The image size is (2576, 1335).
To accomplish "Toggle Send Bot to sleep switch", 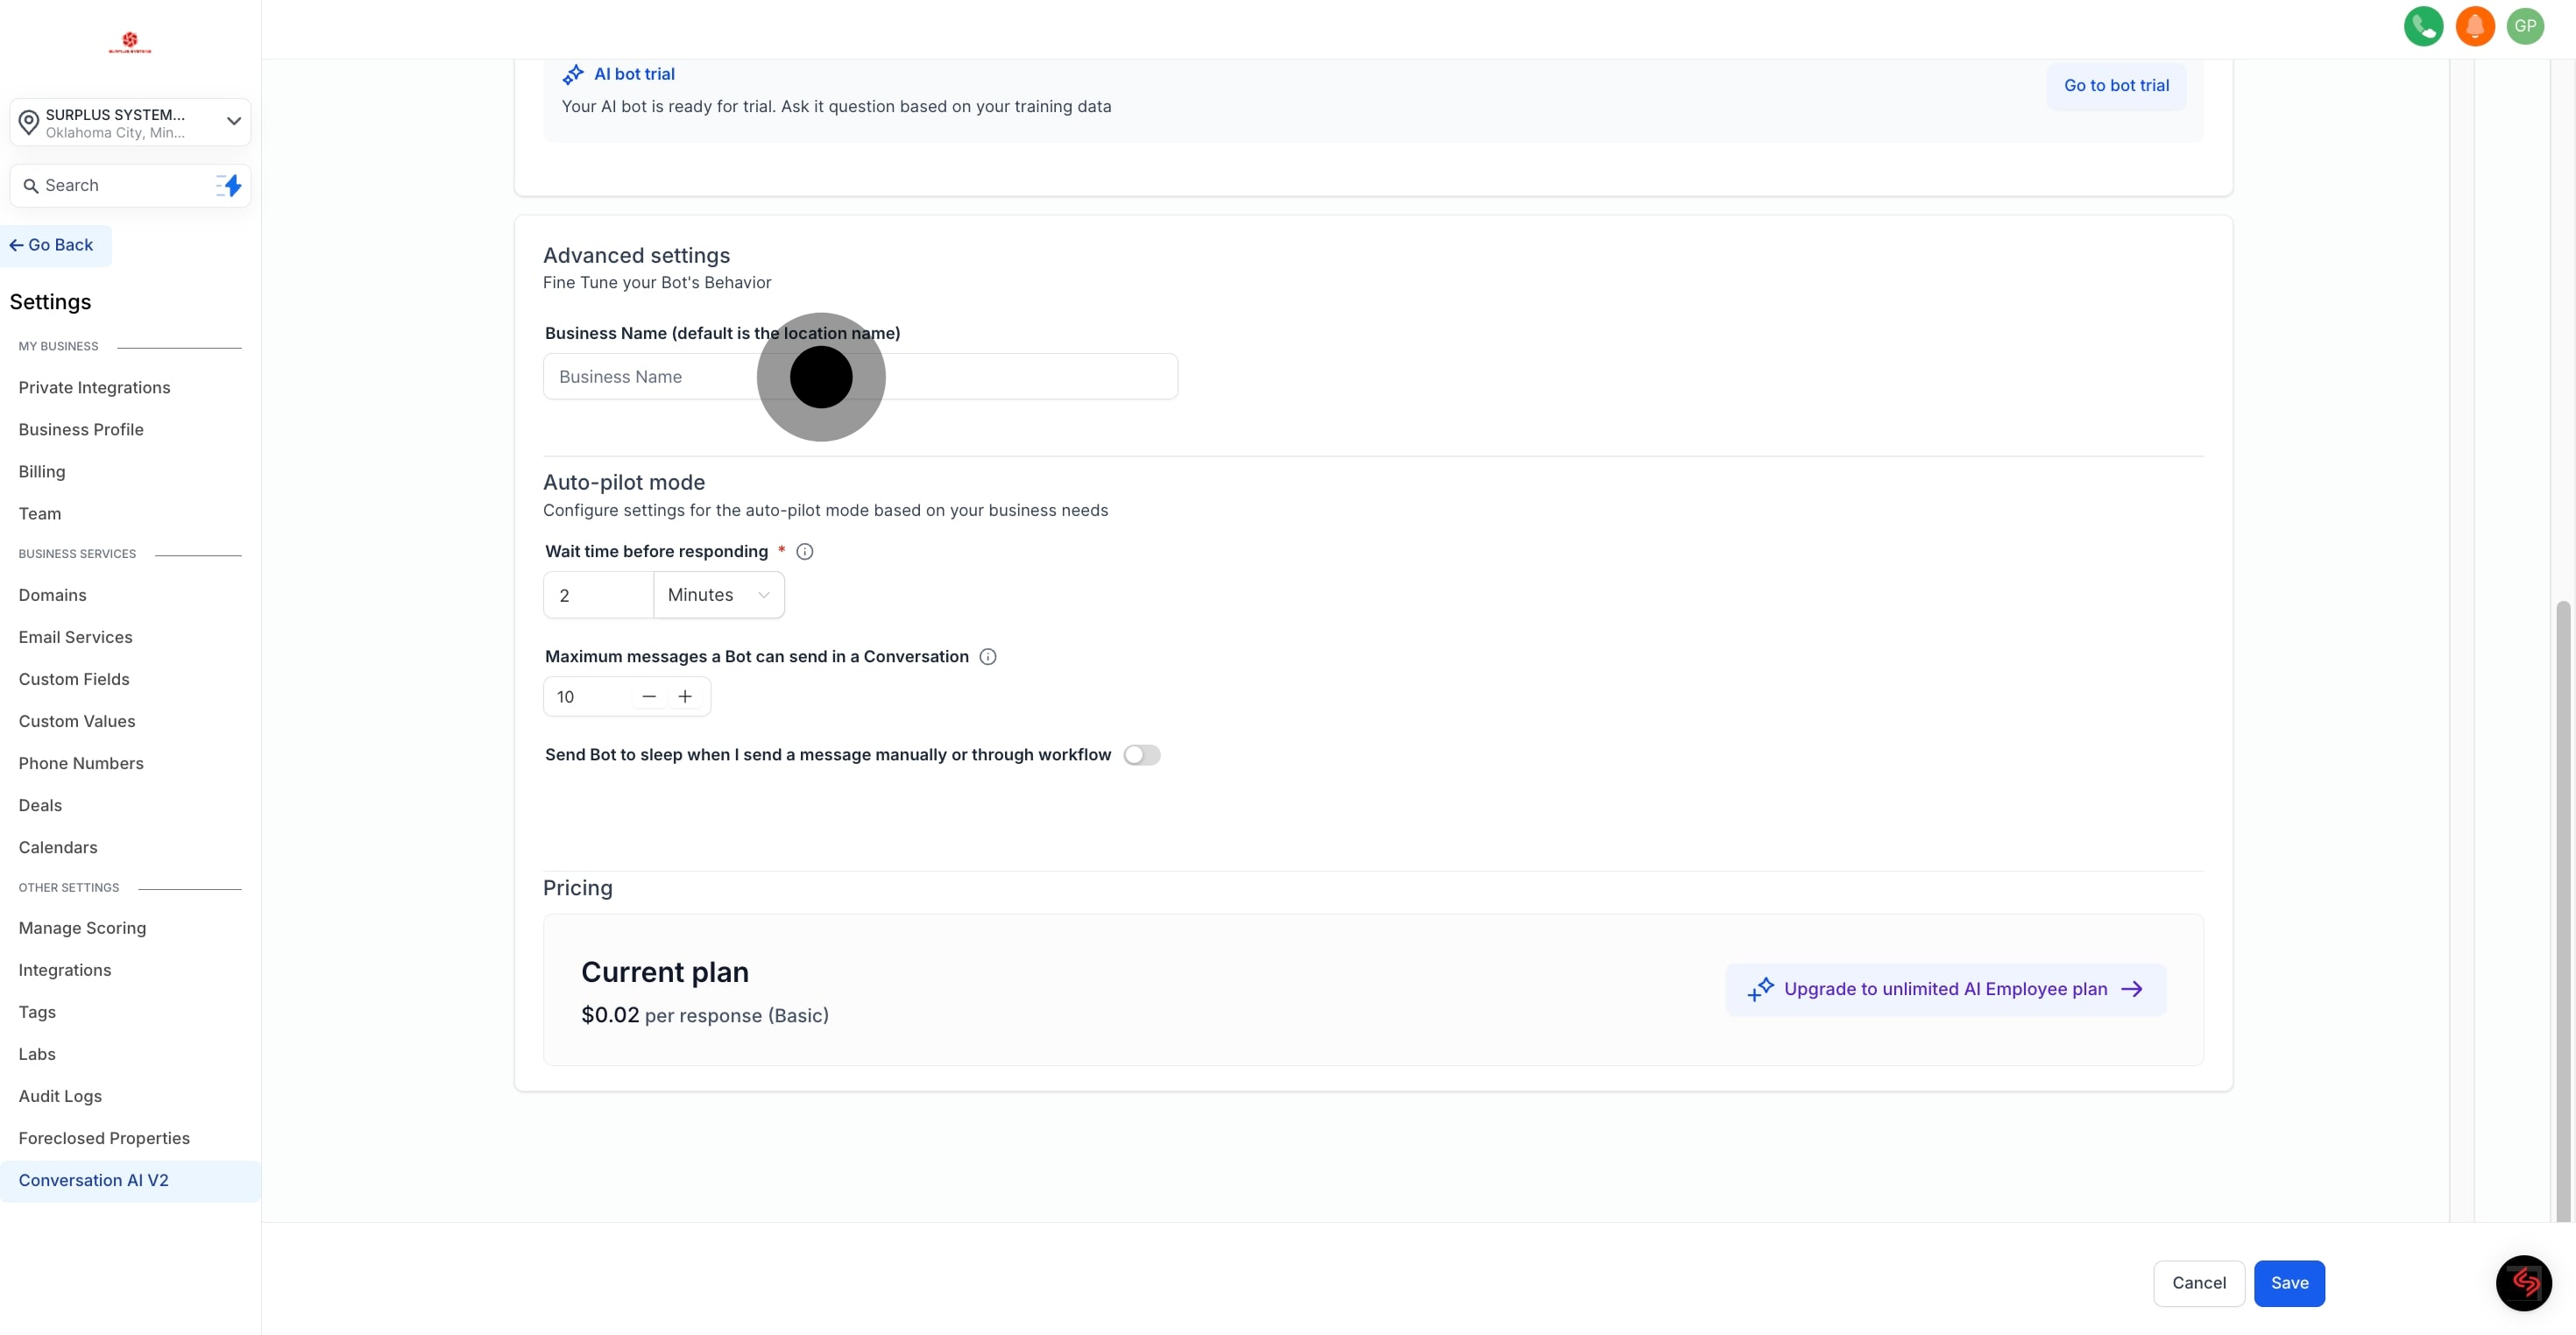I will tap(1141, 755).
